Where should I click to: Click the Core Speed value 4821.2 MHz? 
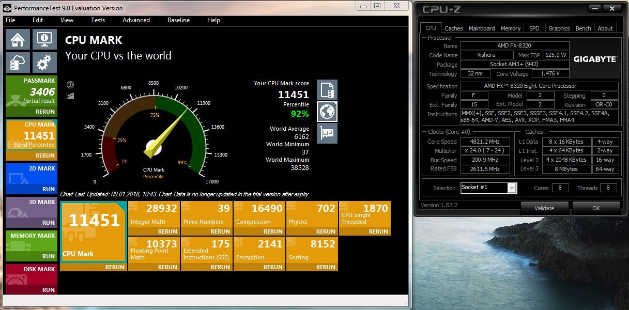[x=486, y=142]
